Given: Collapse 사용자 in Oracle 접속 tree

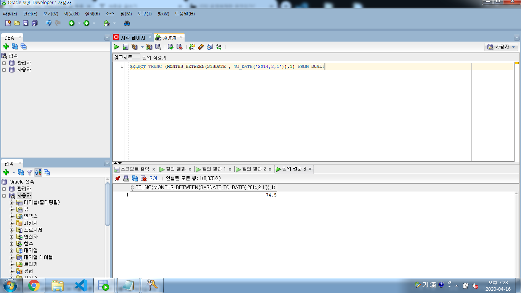Looking at the screenshot, I should [4, 196].
